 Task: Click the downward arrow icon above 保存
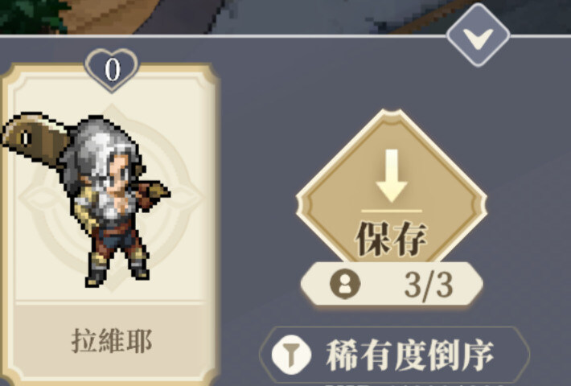[392, 175]
